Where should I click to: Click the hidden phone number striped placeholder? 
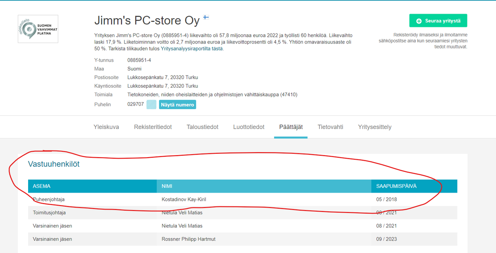coord(151,105)
